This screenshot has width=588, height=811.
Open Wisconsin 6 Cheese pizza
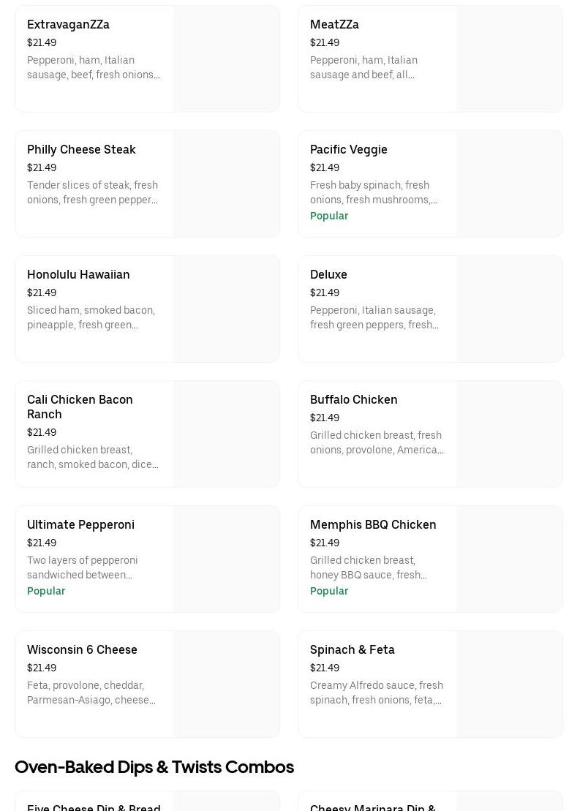click(x=82, y=650)
